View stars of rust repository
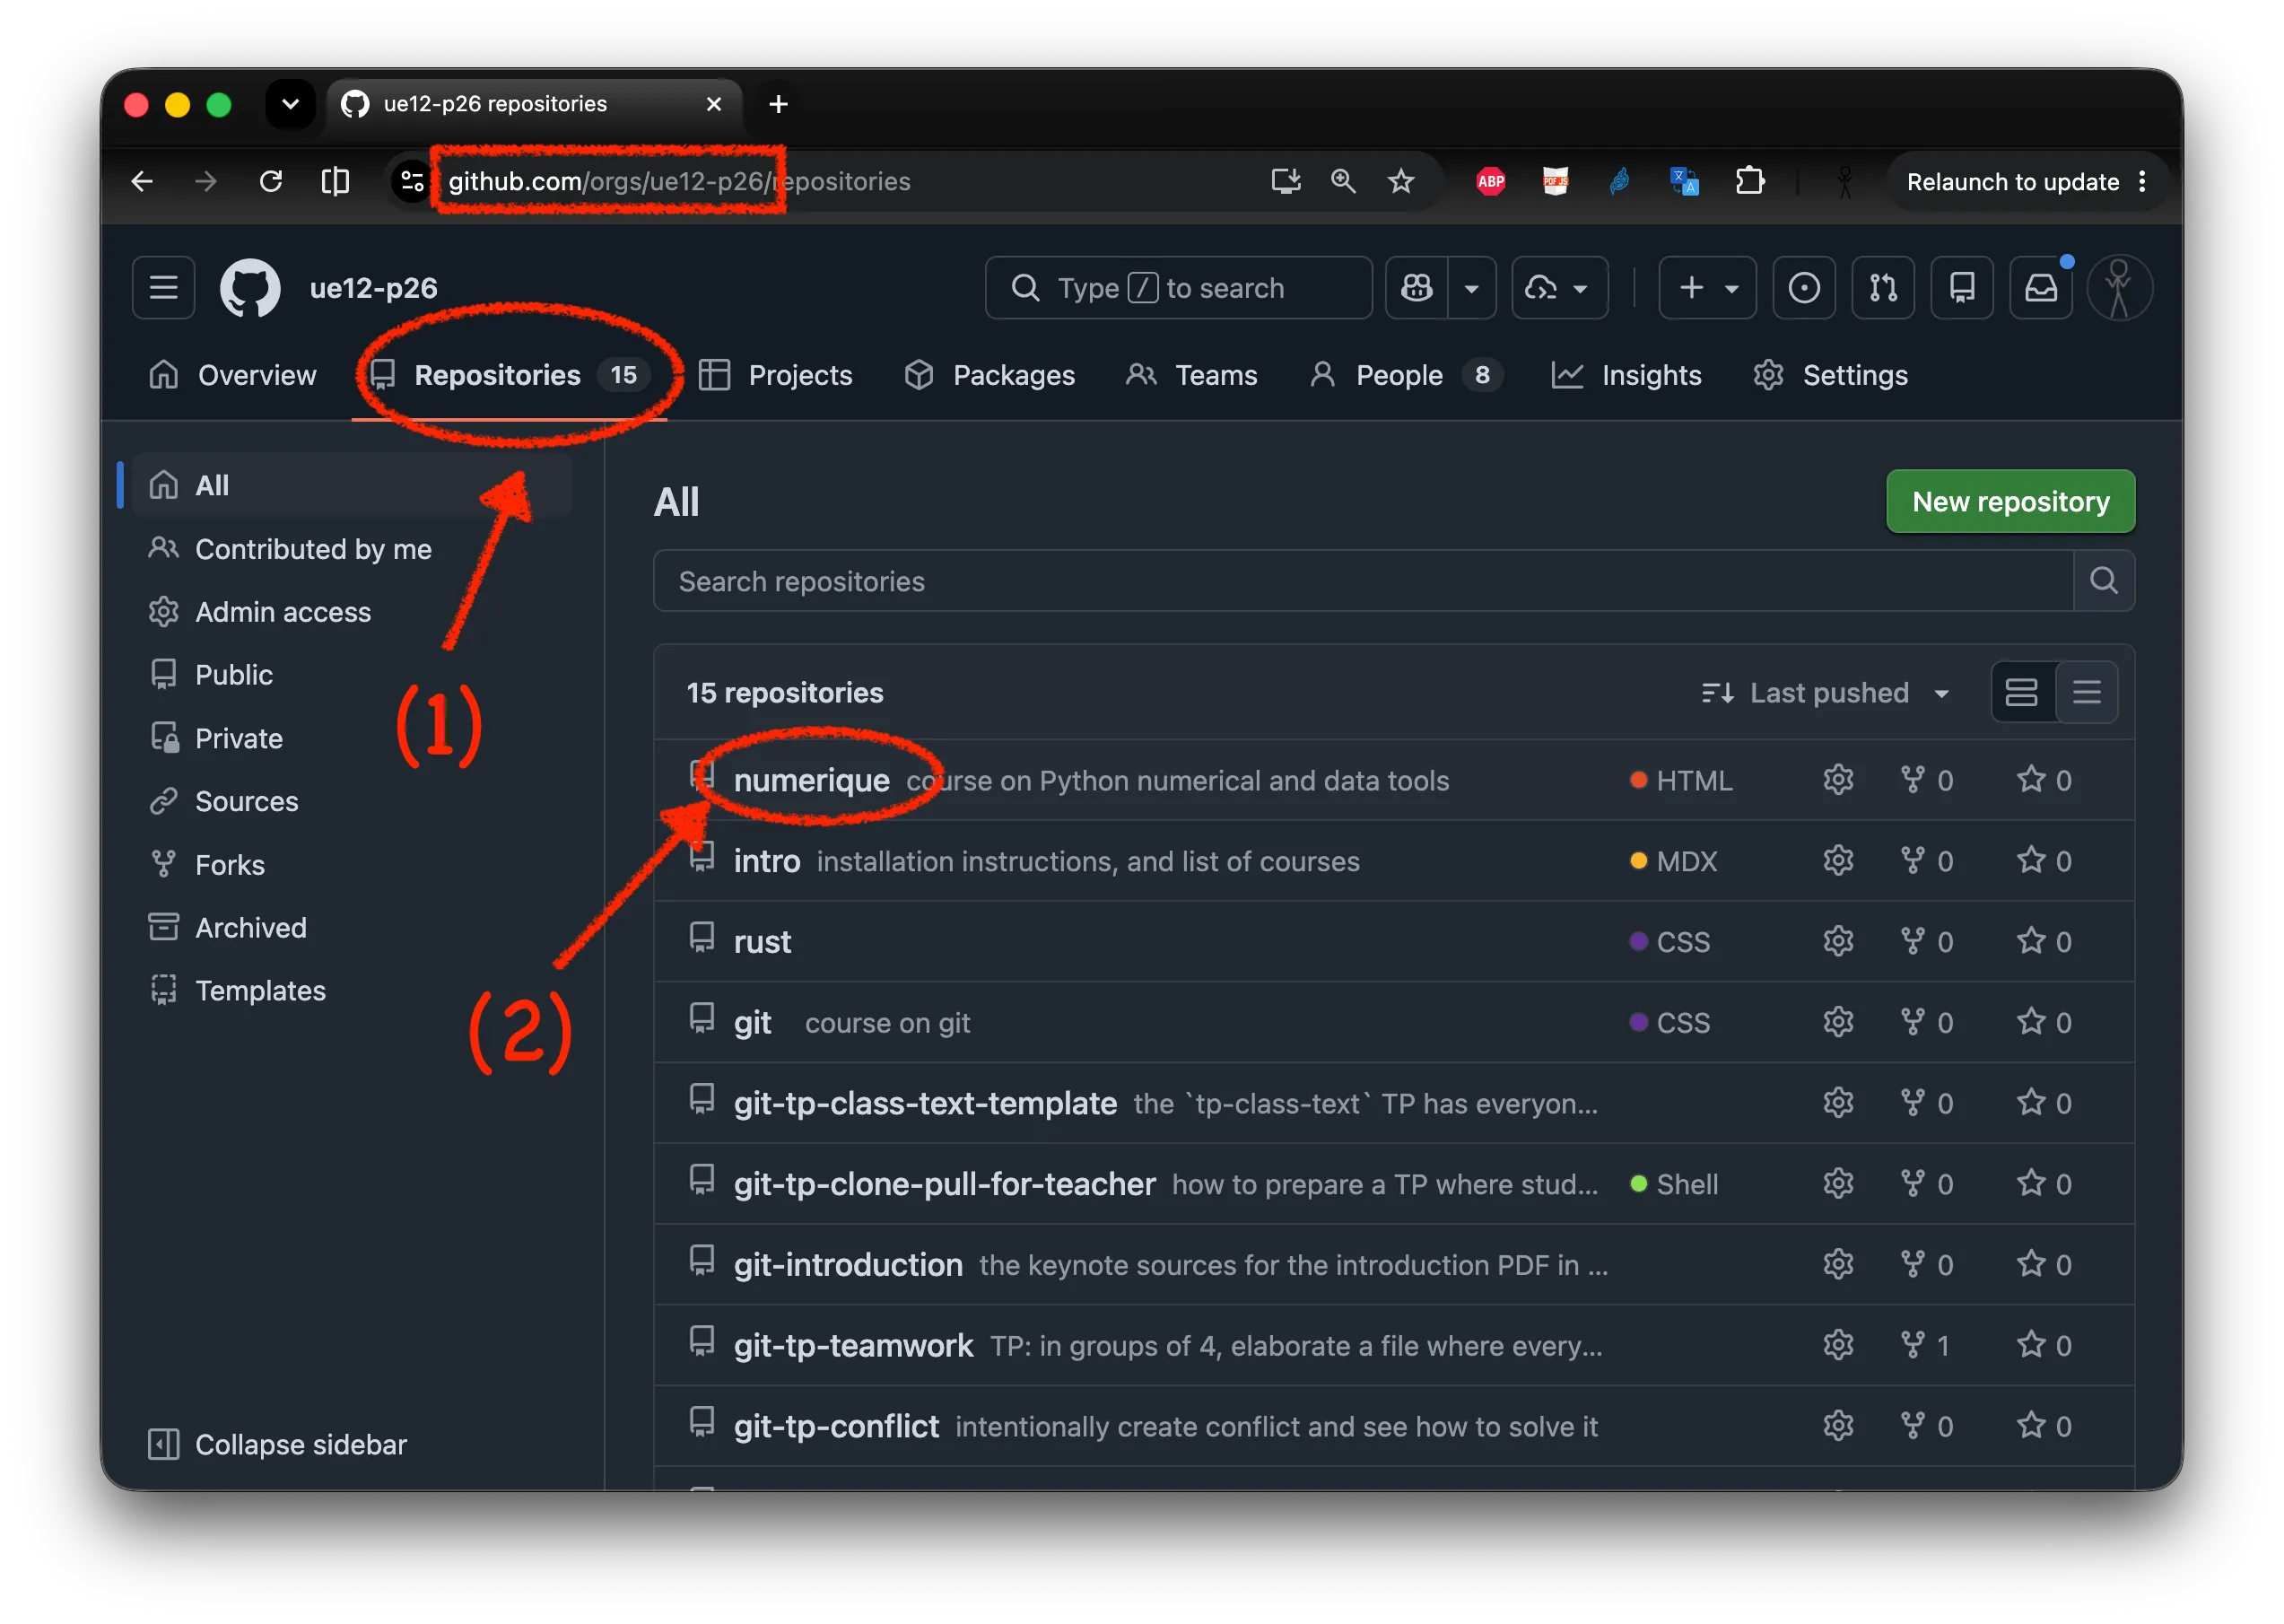The width and height of the screenshot is (2284, 1624). click(x=2043, y=941)
